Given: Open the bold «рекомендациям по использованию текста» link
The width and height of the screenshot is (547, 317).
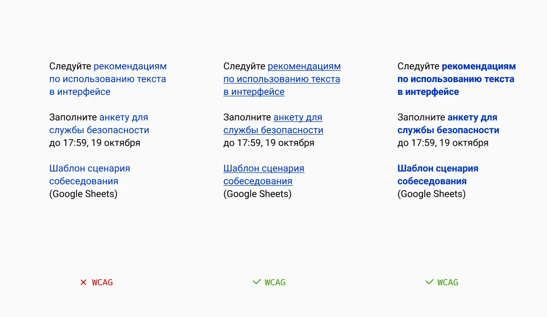Looking at the screenshot, I should coord(456,79).
